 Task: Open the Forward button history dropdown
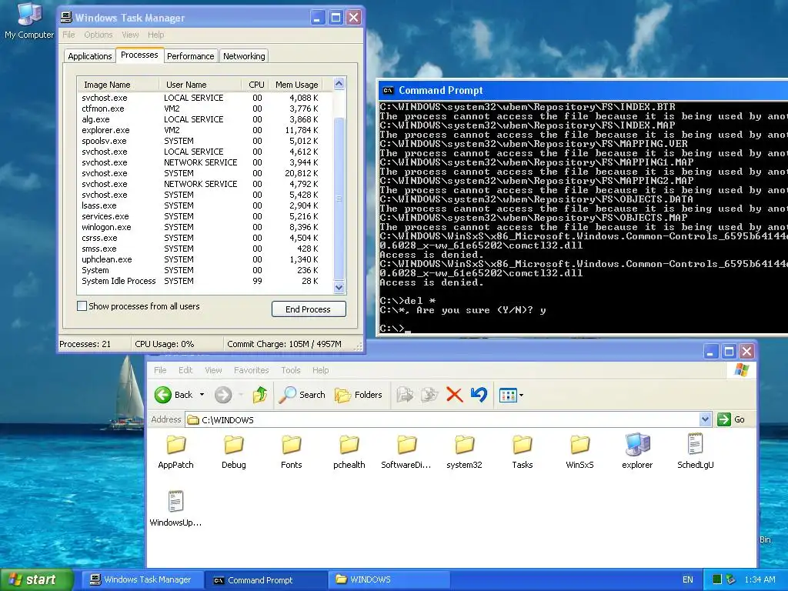(x=241, y=395)
